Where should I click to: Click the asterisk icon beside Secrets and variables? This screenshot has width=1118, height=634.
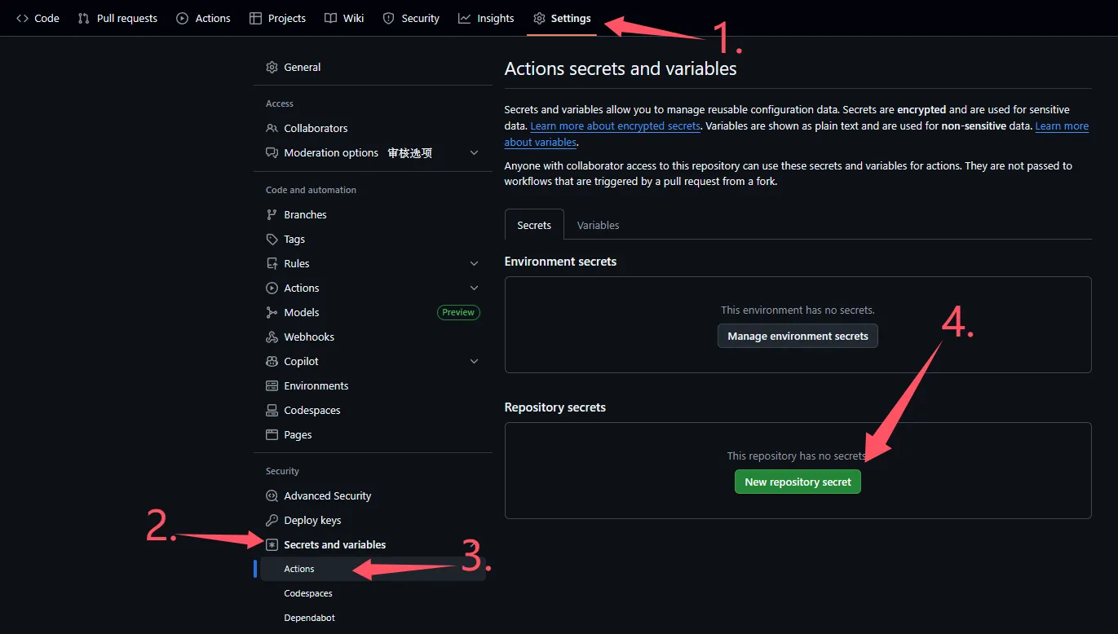272,545
